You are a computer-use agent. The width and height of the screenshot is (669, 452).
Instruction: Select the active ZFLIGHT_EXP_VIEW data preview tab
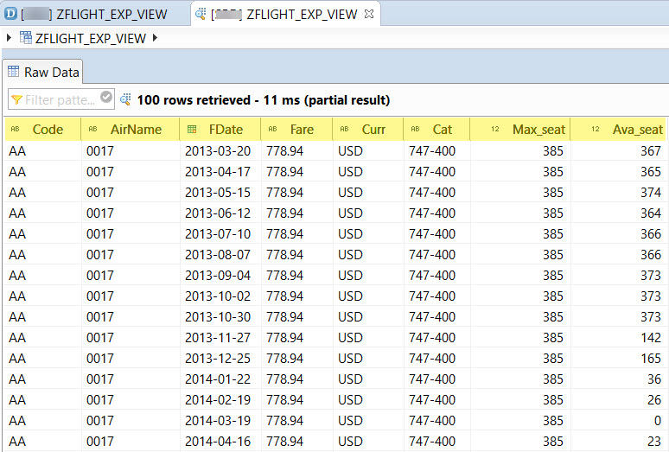[x=284, y=14]
